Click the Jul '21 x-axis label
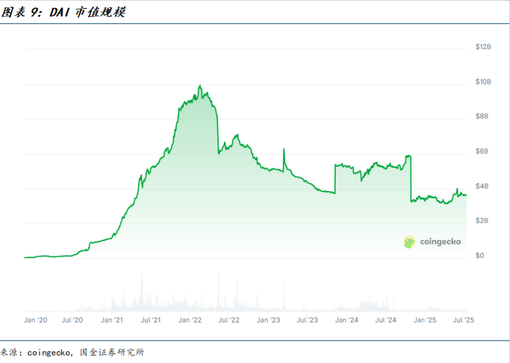 click(x=151, y=320)
